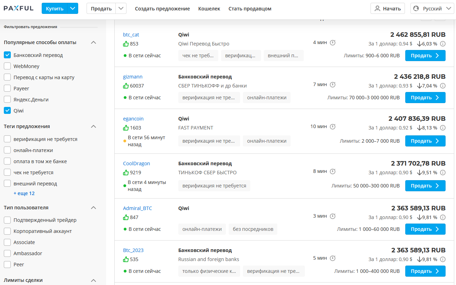Image resolution: width=456 pixels, height=285 pixels.
Task: Open the info icon beside 8,13 %
Action: pos(443,128)
